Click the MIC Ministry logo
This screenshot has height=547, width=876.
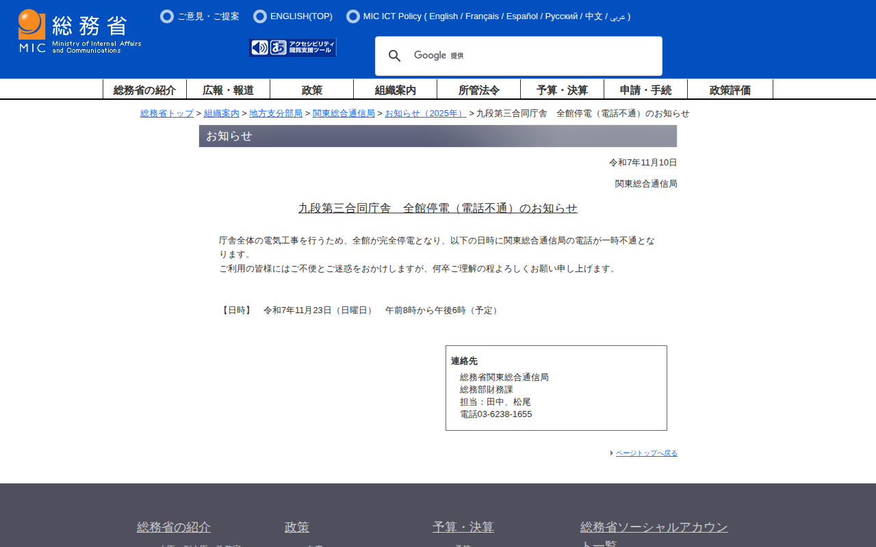coord(79,31)
